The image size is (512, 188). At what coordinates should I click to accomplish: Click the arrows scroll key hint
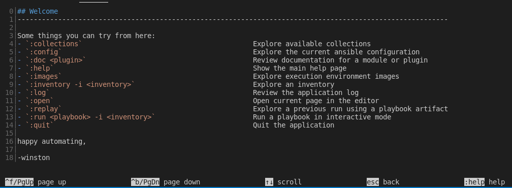tap(269, 182)
